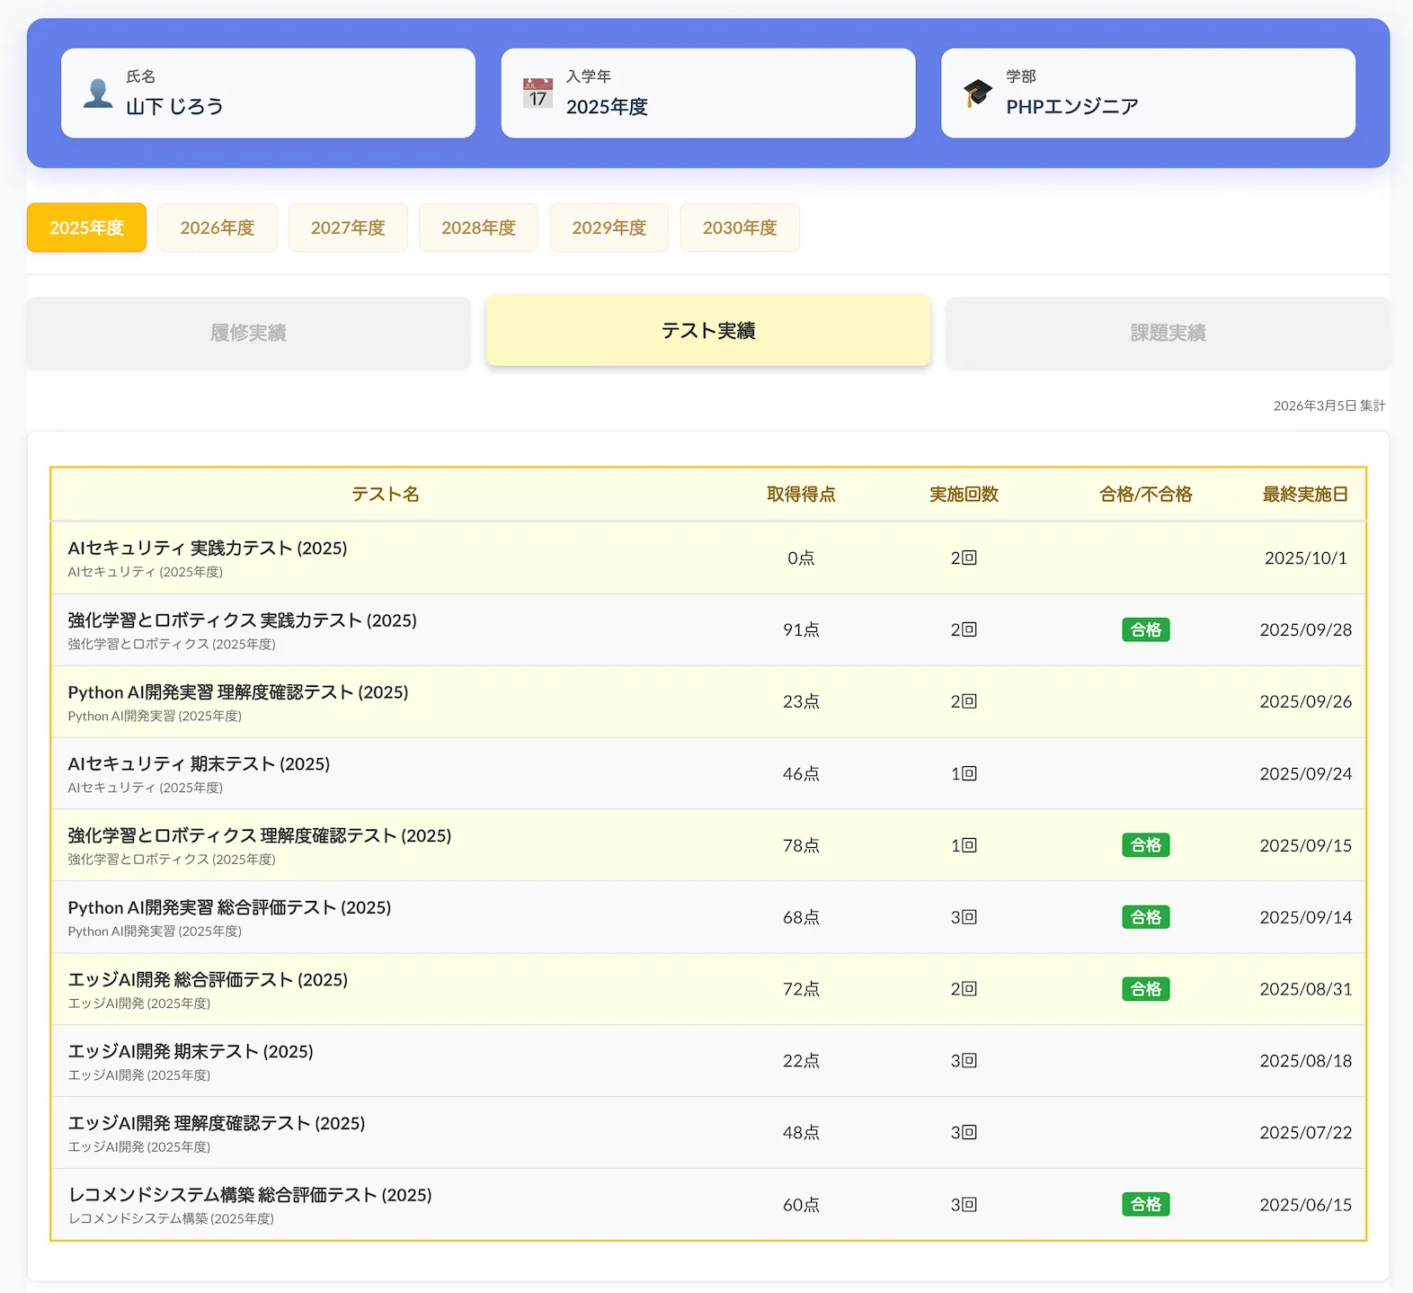Click the user profile icon beside 氏名
The width and height of the screenshot is (1413, 1293).
coord(97,94)
